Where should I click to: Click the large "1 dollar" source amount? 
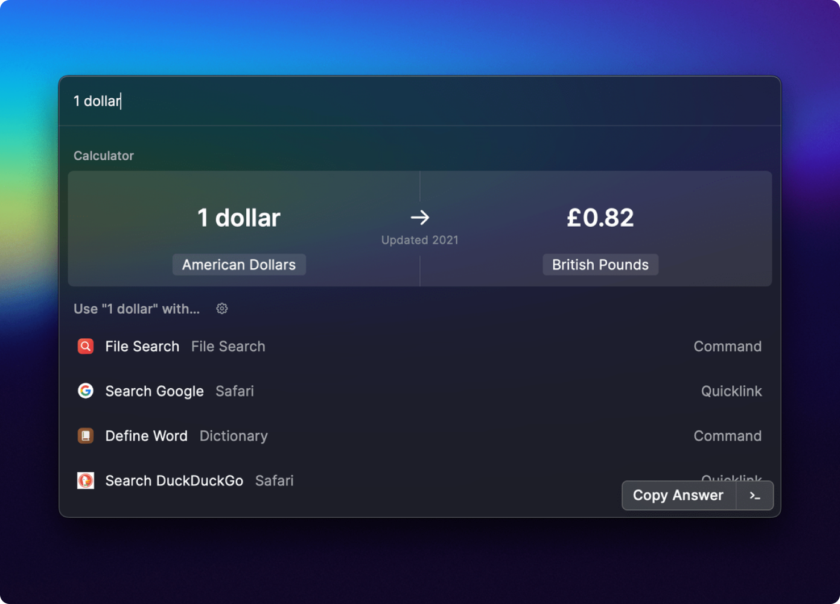[239, 218]
